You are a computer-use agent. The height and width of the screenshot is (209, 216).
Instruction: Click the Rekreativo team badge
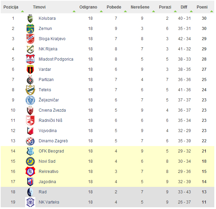coord(30,172)
